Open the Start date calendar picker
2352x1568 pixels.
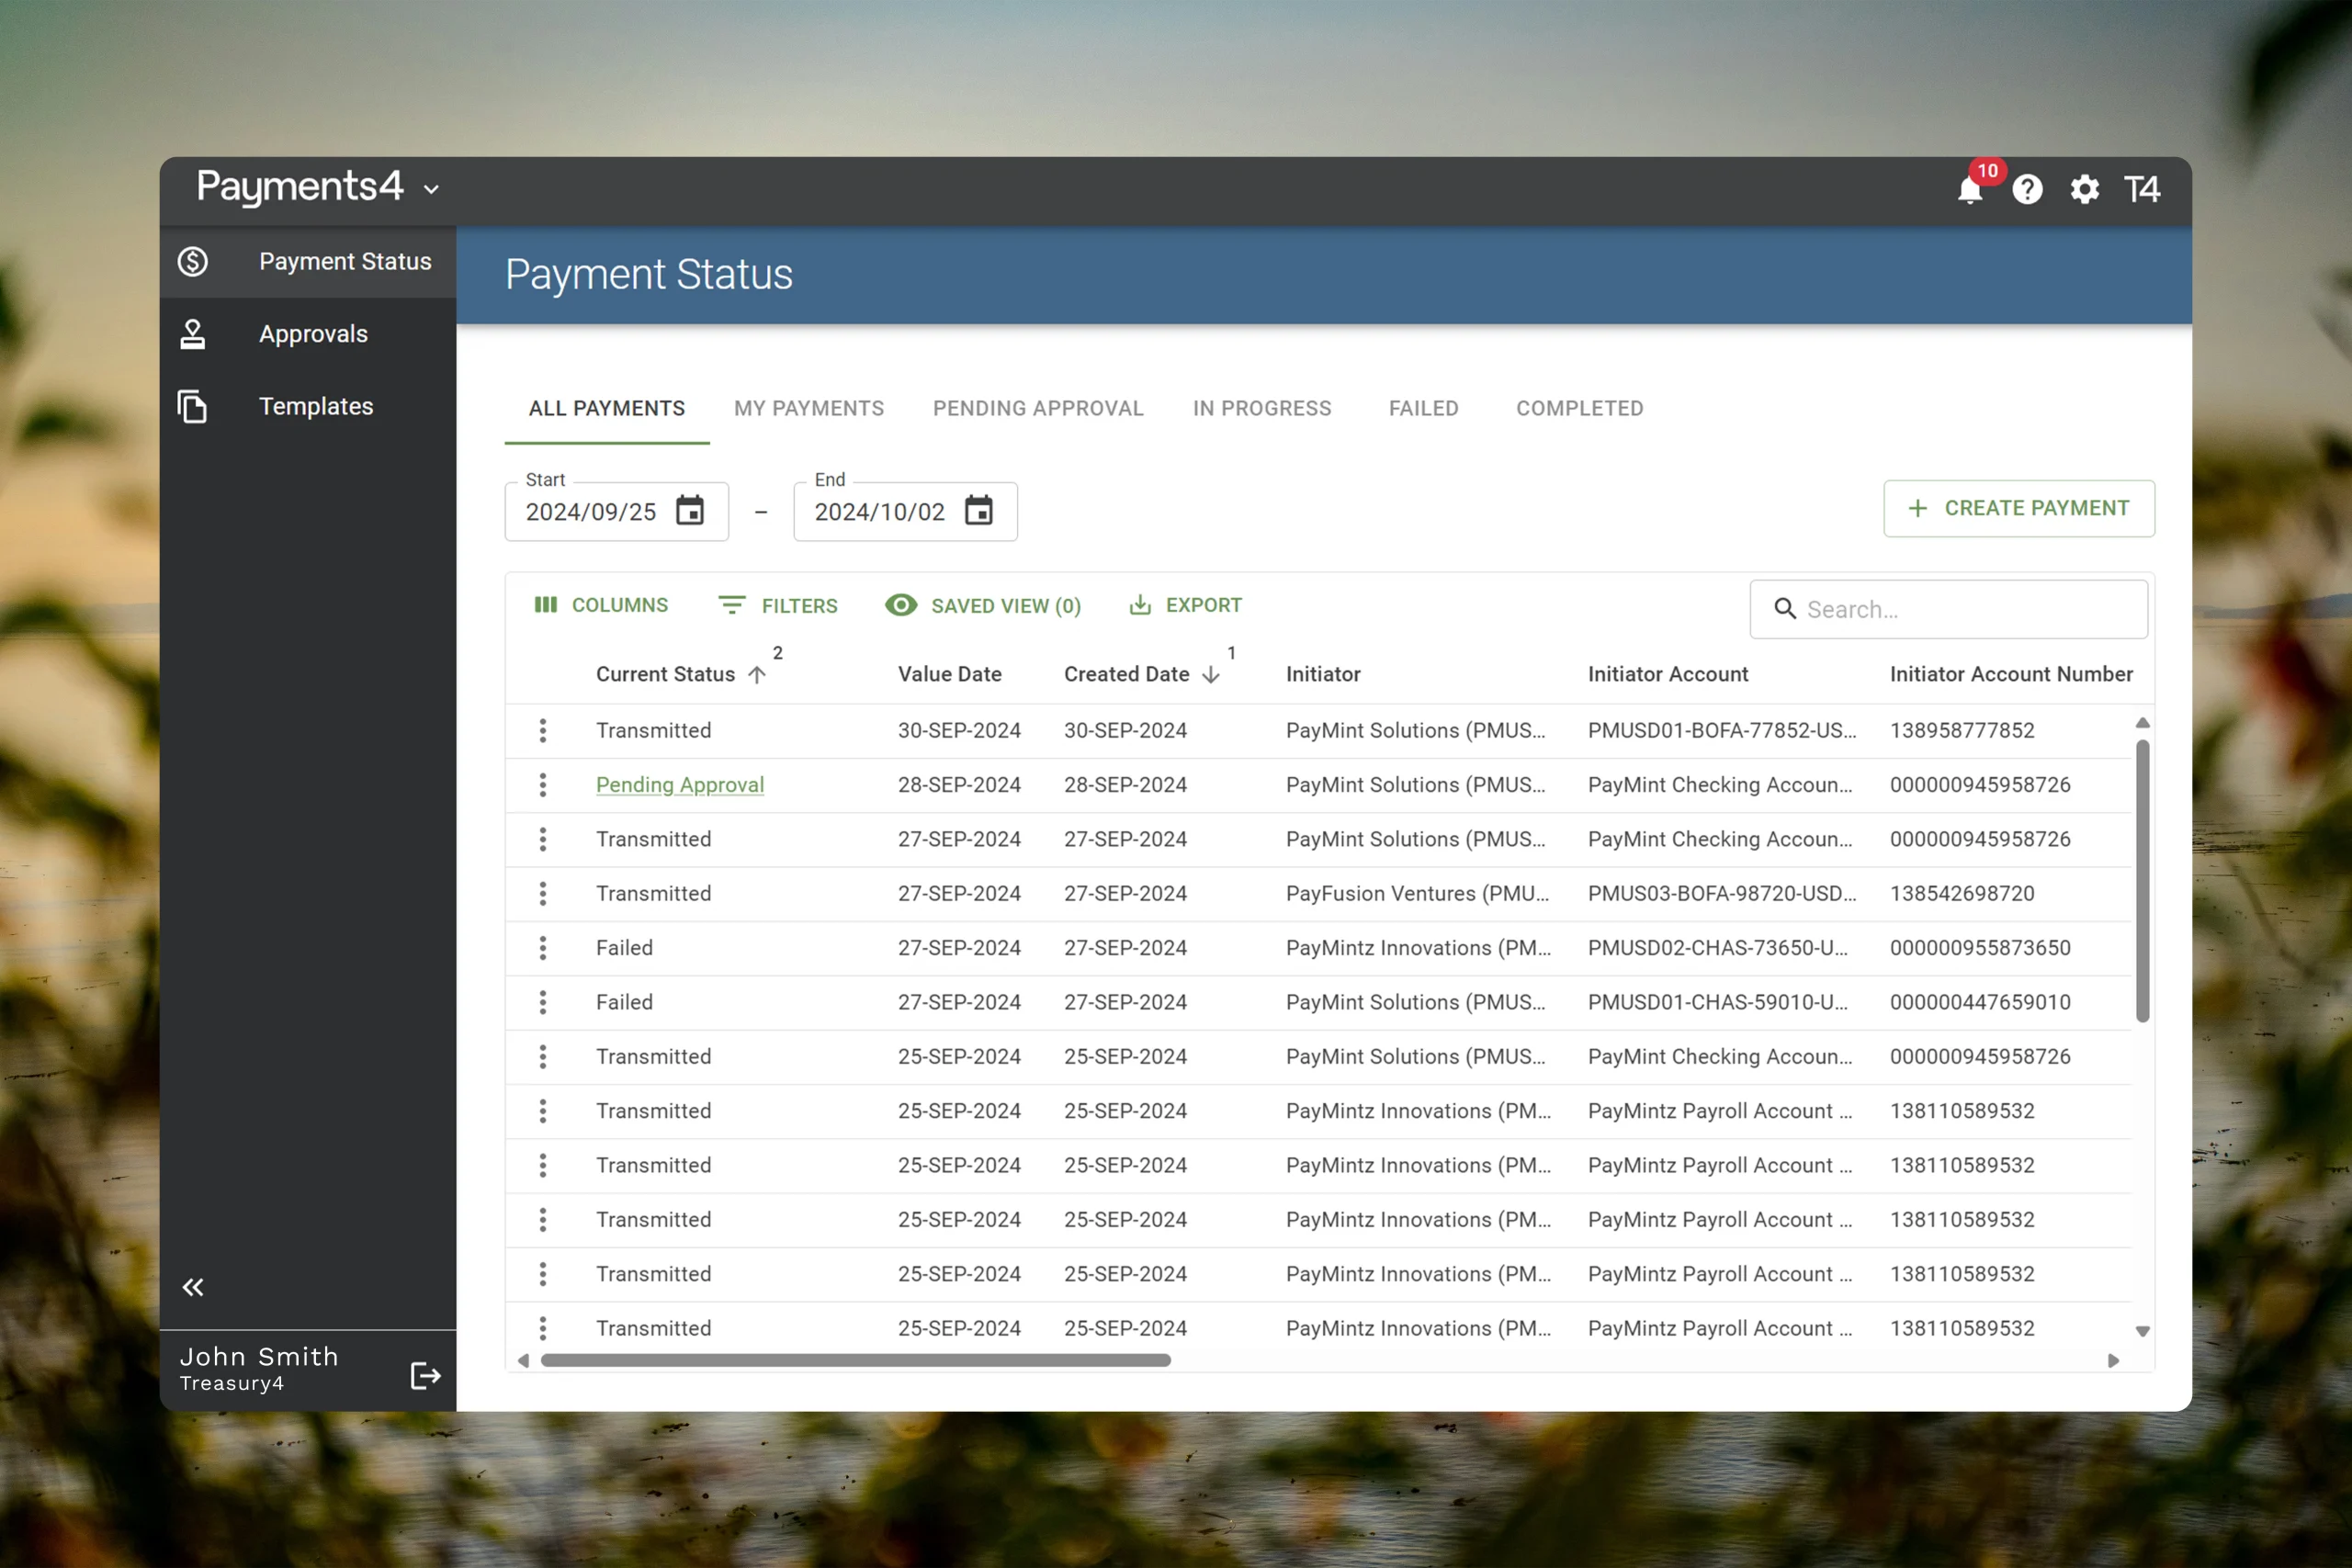[x=690, y=511]
